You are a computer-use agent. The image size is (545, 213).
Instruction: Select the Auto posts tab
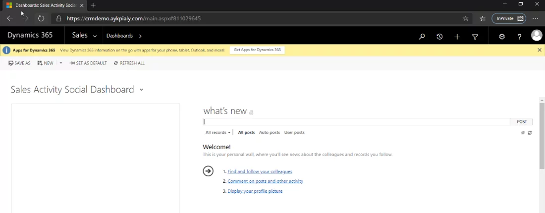coord(270,132)
